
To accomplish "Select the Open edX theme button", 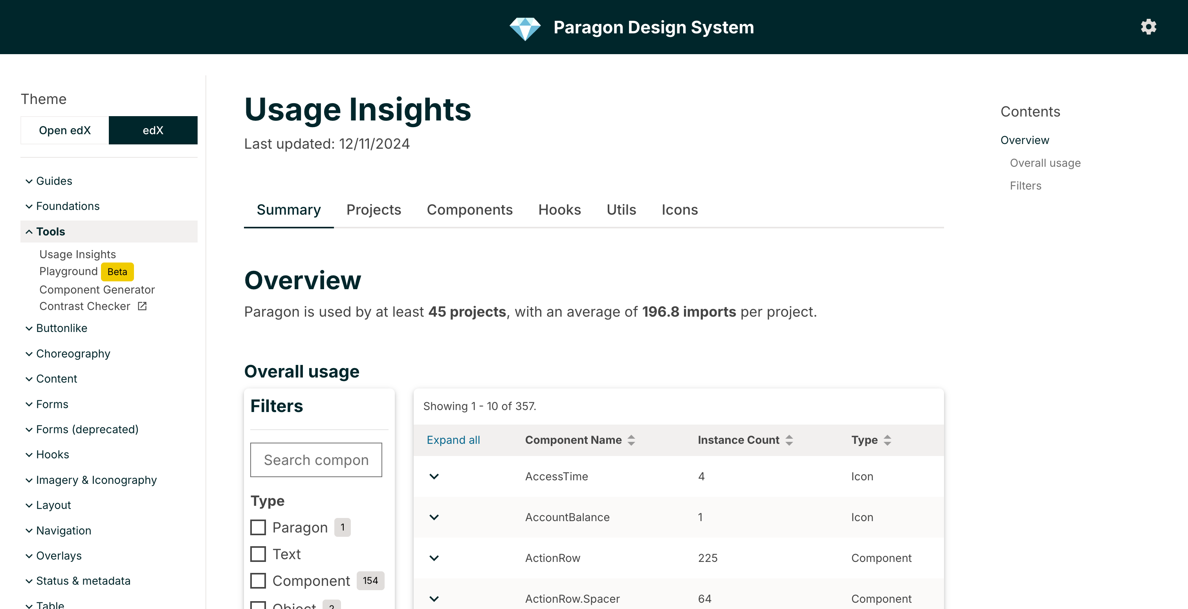I will coord(64,130).
